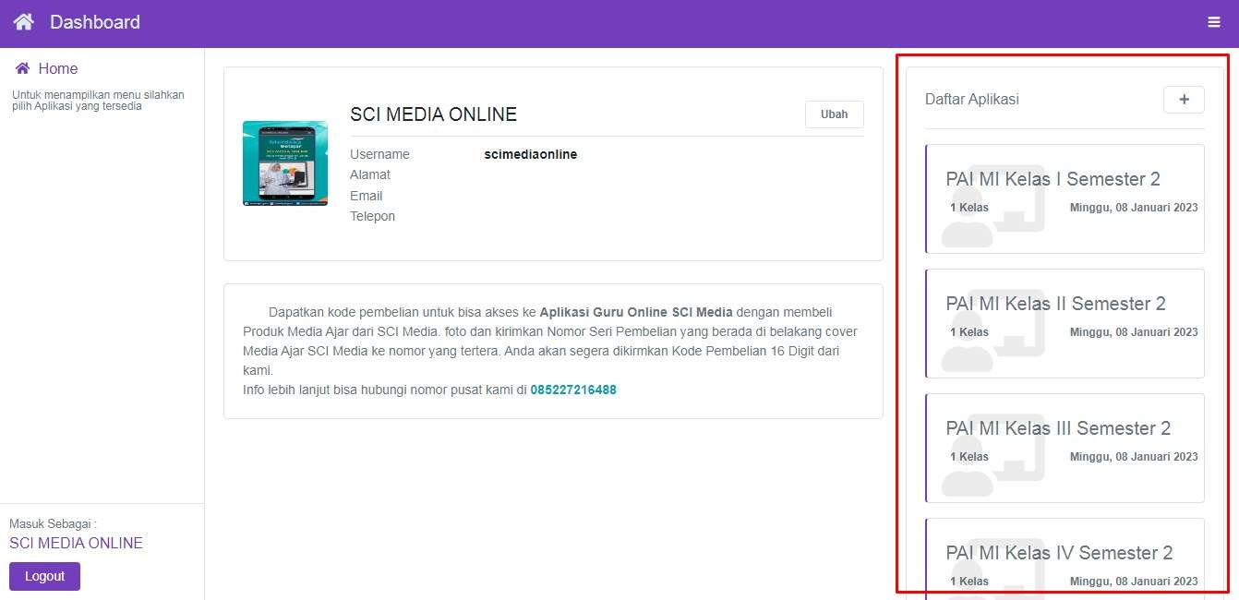The width and height of the screenshot is (1239, 600).
Task: Click the house icon in the top purple bar
Action: pyautogui.click(x=24, y=22)
